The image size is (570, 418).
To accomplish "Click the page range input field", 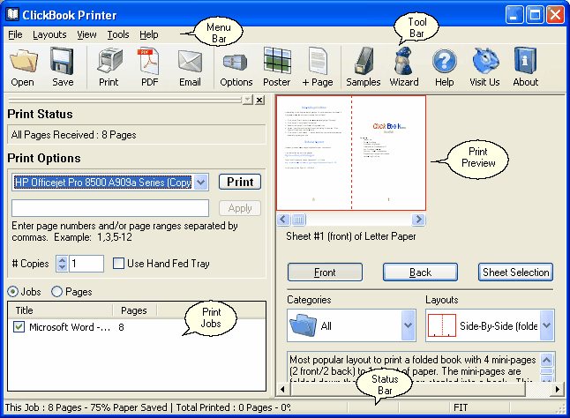I will point(110,208).
